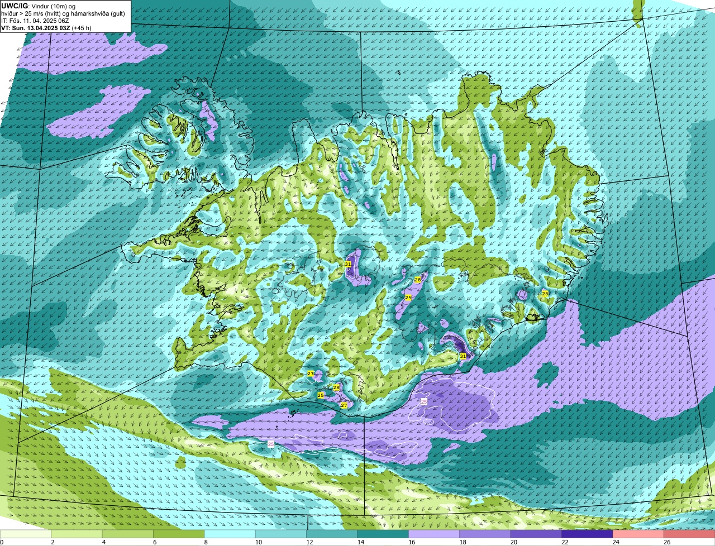715x546 pixels.
Task: Click the valid time "VT: Sun. 13.04.2025 03Z (+45 h)"
Action: click(x=46, y=28)
